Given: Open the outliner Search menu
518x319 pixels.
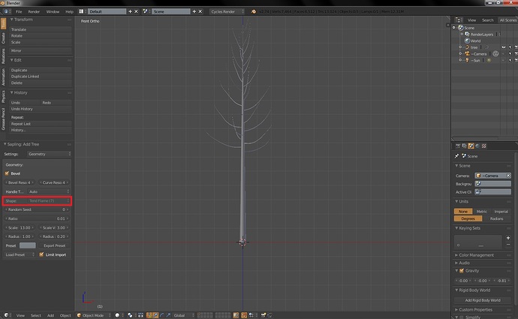Looking at the screenshot, I should pos(487,20).
